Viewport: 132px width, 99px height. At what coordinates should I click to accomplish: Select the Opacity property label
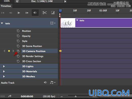pos(26,36)
